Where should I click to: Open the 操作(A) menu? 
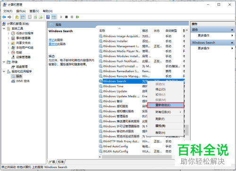point(21,11)
